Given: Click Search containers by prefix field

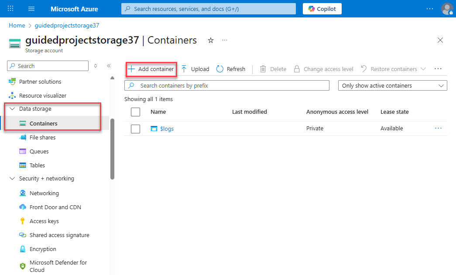Looking at the screenshot, I should coord(227,86).
